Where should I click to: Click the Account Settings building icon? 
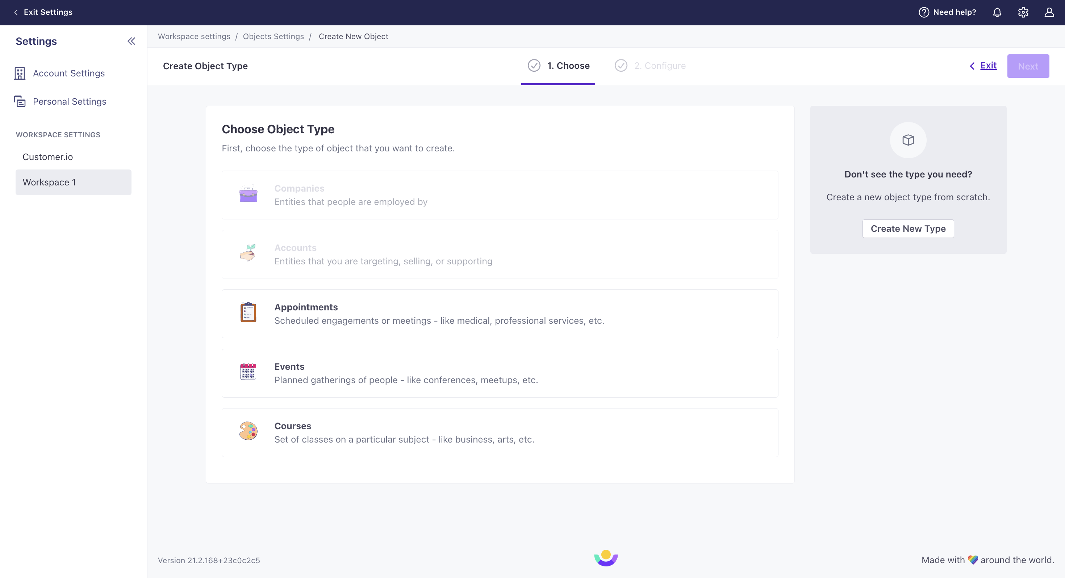click(x=20, y=73)
